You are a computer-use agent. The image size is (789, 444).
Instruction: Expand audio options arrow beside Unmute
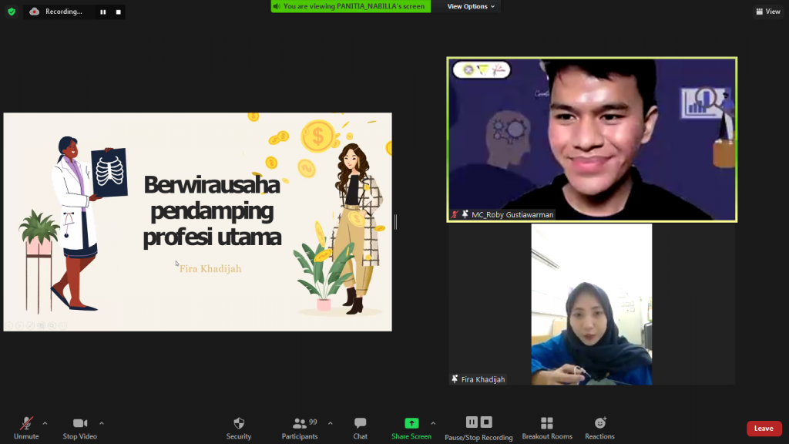click(45, 423)
